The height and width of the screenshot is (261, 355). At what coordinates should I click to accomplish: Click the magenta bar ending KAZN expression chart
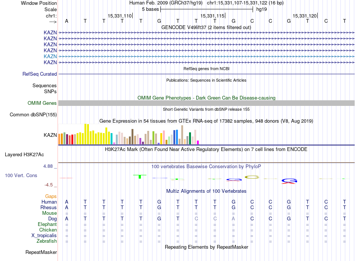tap(198, 142)
